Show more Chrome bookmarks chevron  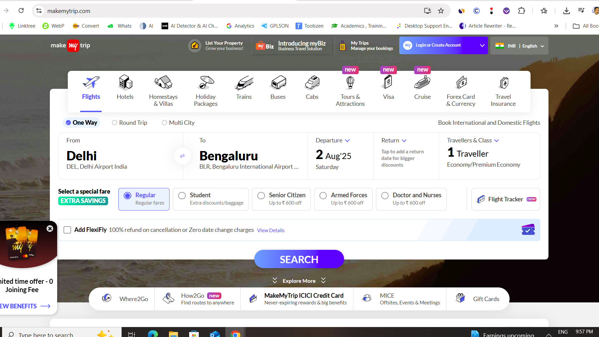[556, 26]
